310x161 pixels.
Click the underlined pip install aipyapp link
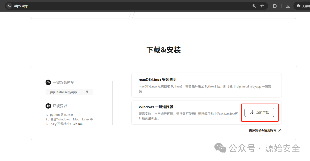click(249, 87)
